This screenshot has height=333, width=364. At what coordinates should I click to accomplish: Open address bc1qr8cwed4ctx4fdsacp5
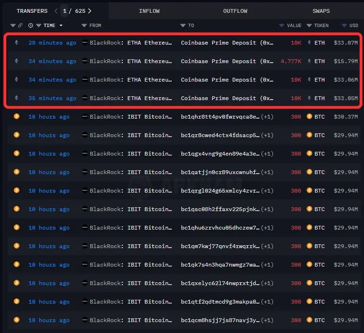pos(220,135)
